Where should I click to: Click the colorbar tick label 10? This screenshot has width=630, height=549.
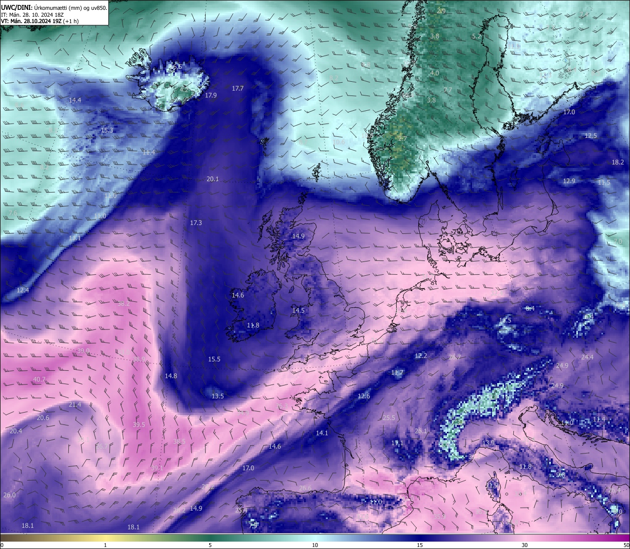[x=315, y=545]
